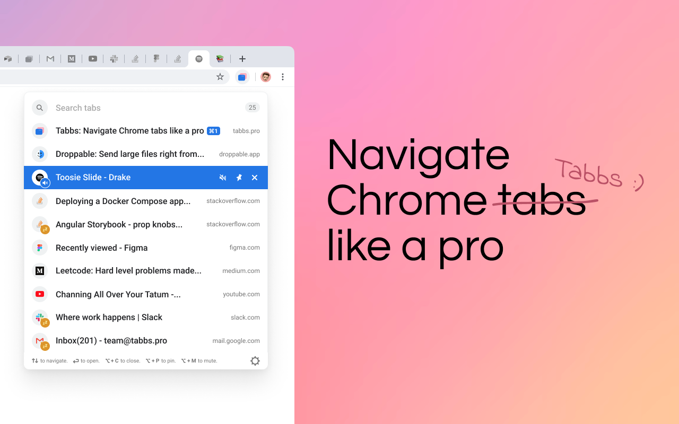This screenshot has width=679, height=424.
Task: Bookmark this page with the star icon
Action: click(x=220, y=77)
